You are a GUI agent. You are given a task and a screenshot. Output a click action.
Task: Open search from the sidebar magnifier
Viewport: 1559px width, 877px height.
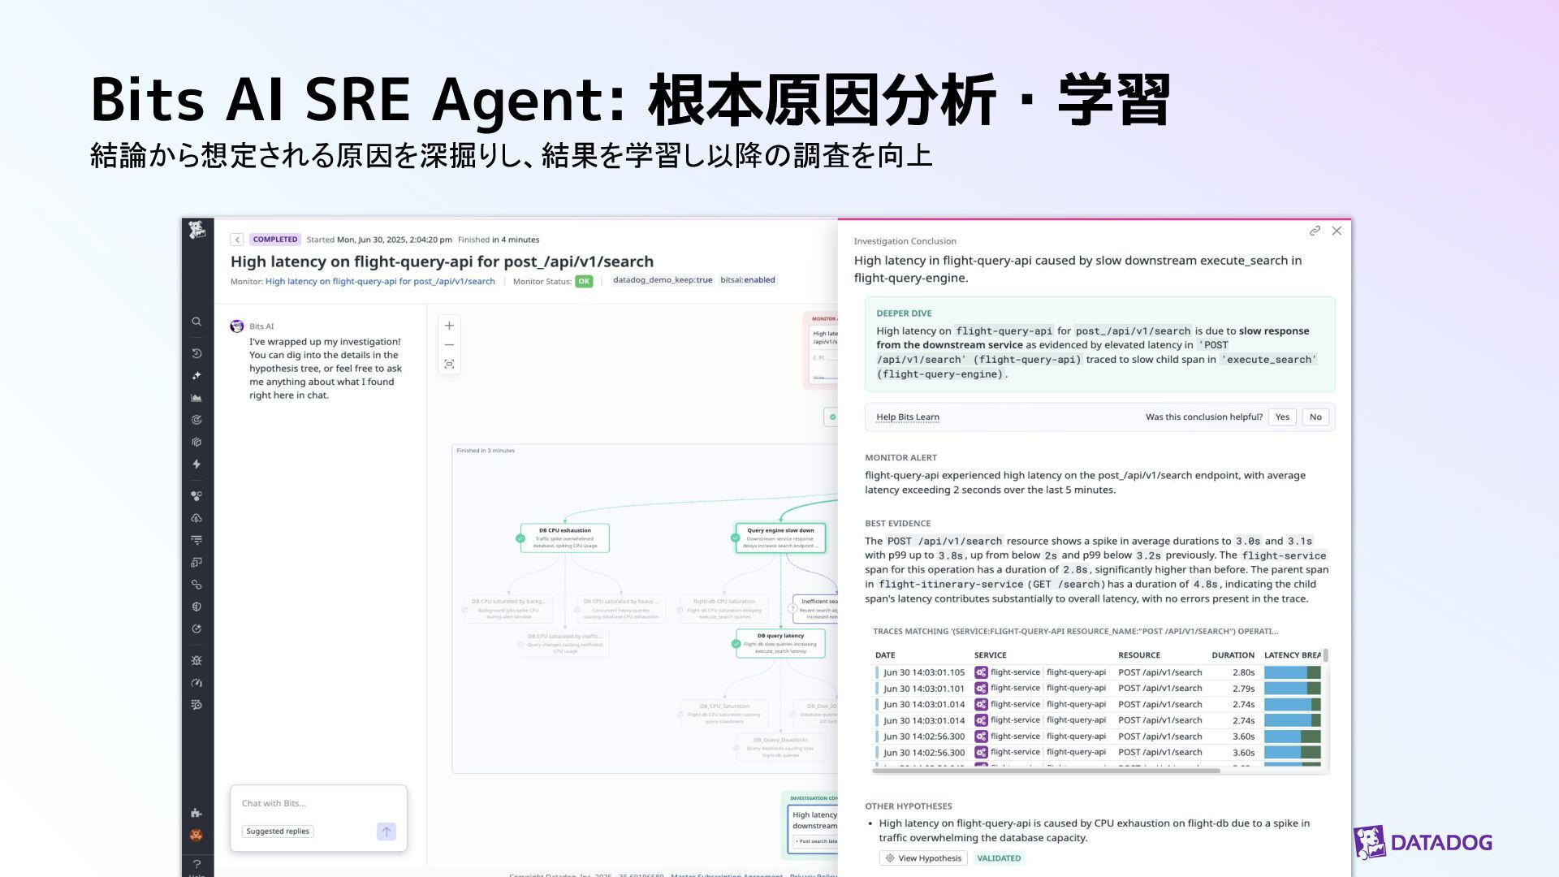point(196,322)
